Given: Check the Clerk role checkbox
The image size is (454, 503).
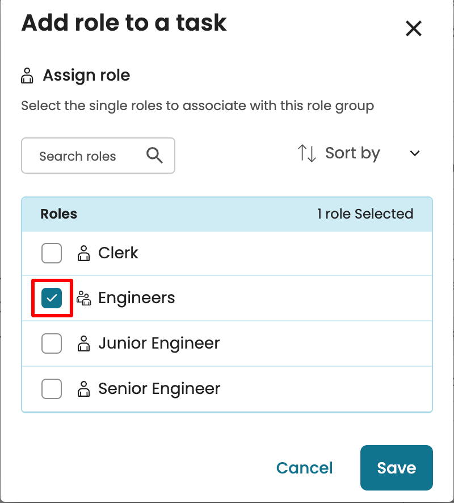Looking at the screenshot, I should coord(52,253).
